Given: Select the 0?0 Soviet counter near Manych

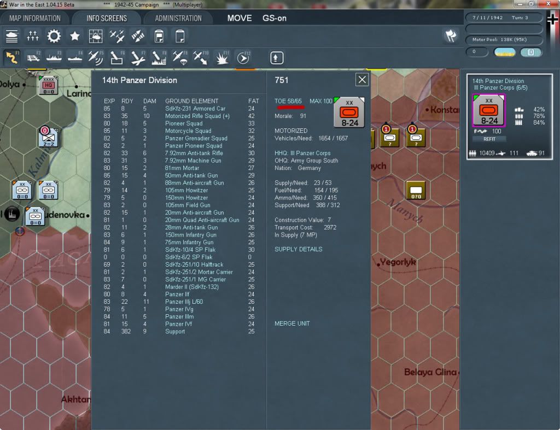Looking at the screenshot, I should tap(416, 190).
